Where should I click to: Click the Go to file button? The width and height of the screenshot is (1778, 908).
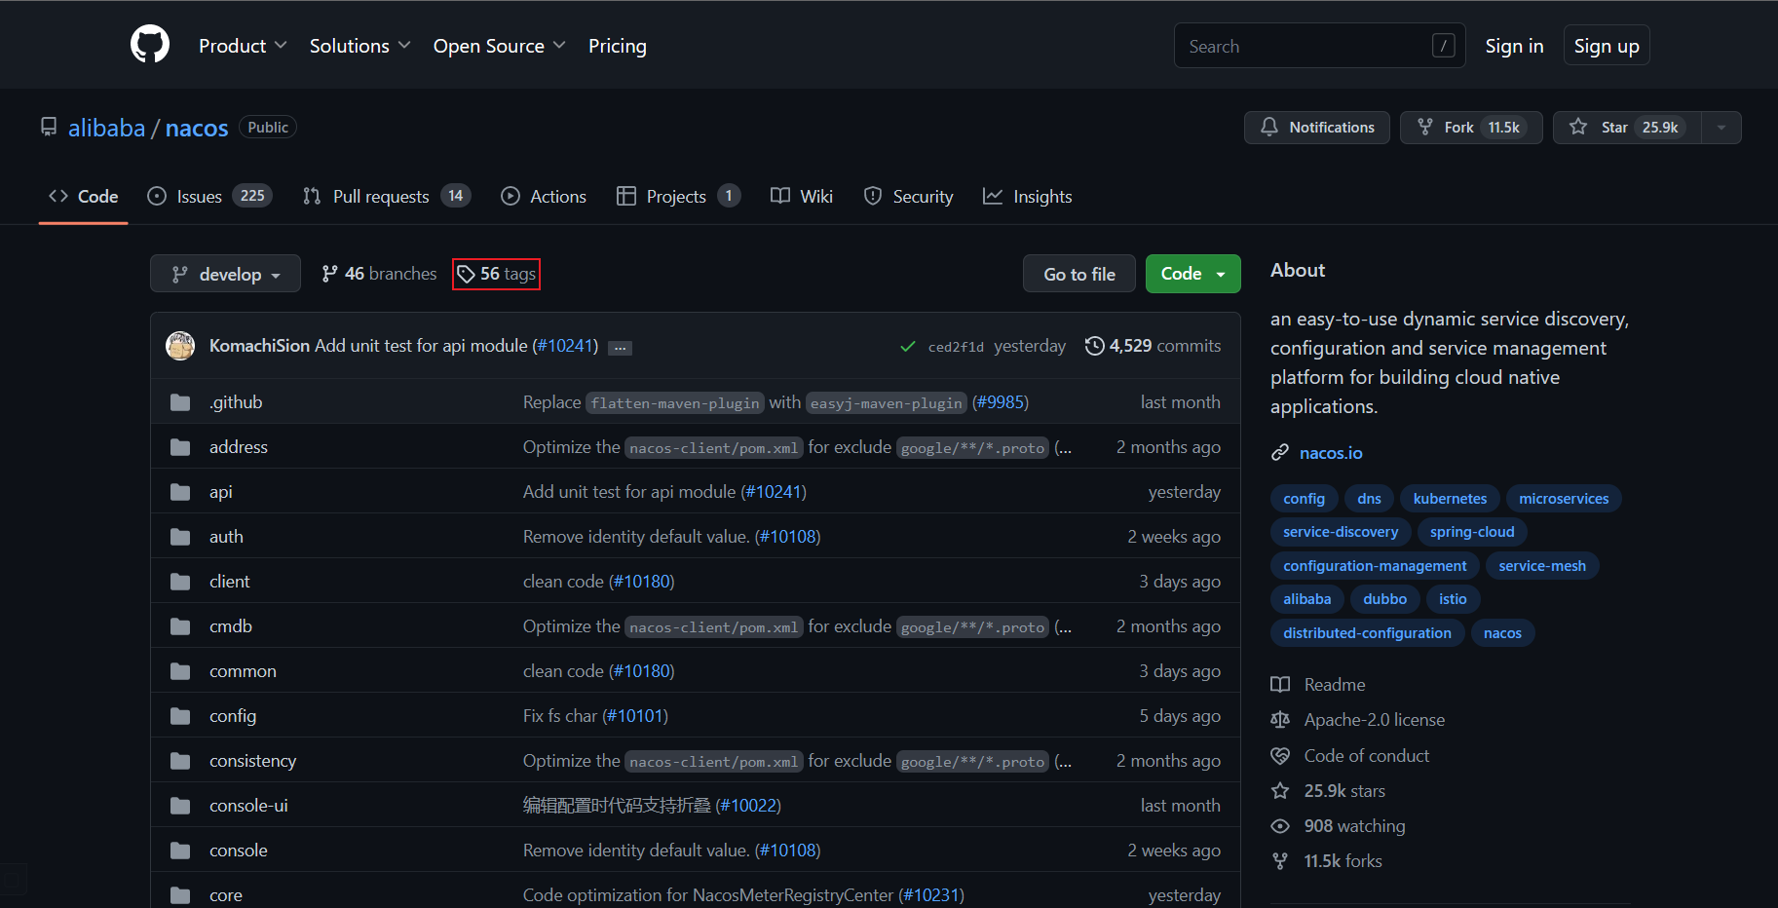pyautogui.click(x=1079, y=274)
